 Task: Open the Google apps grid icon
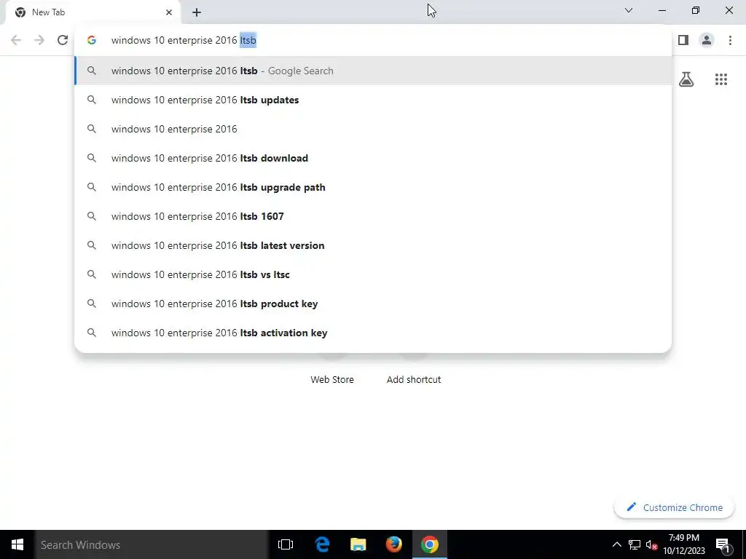[x=721, y=79]
